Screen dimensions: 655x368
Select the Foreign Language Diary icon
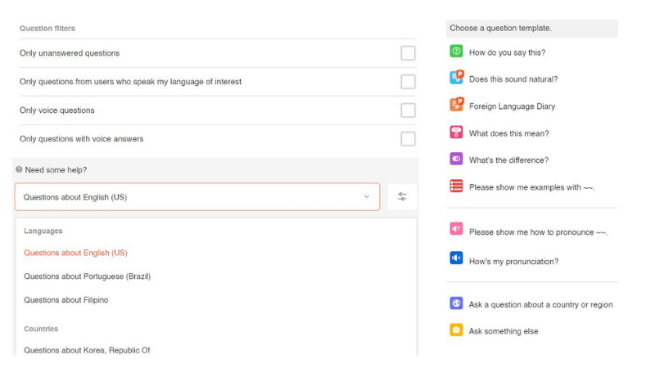tap(457, 105)
